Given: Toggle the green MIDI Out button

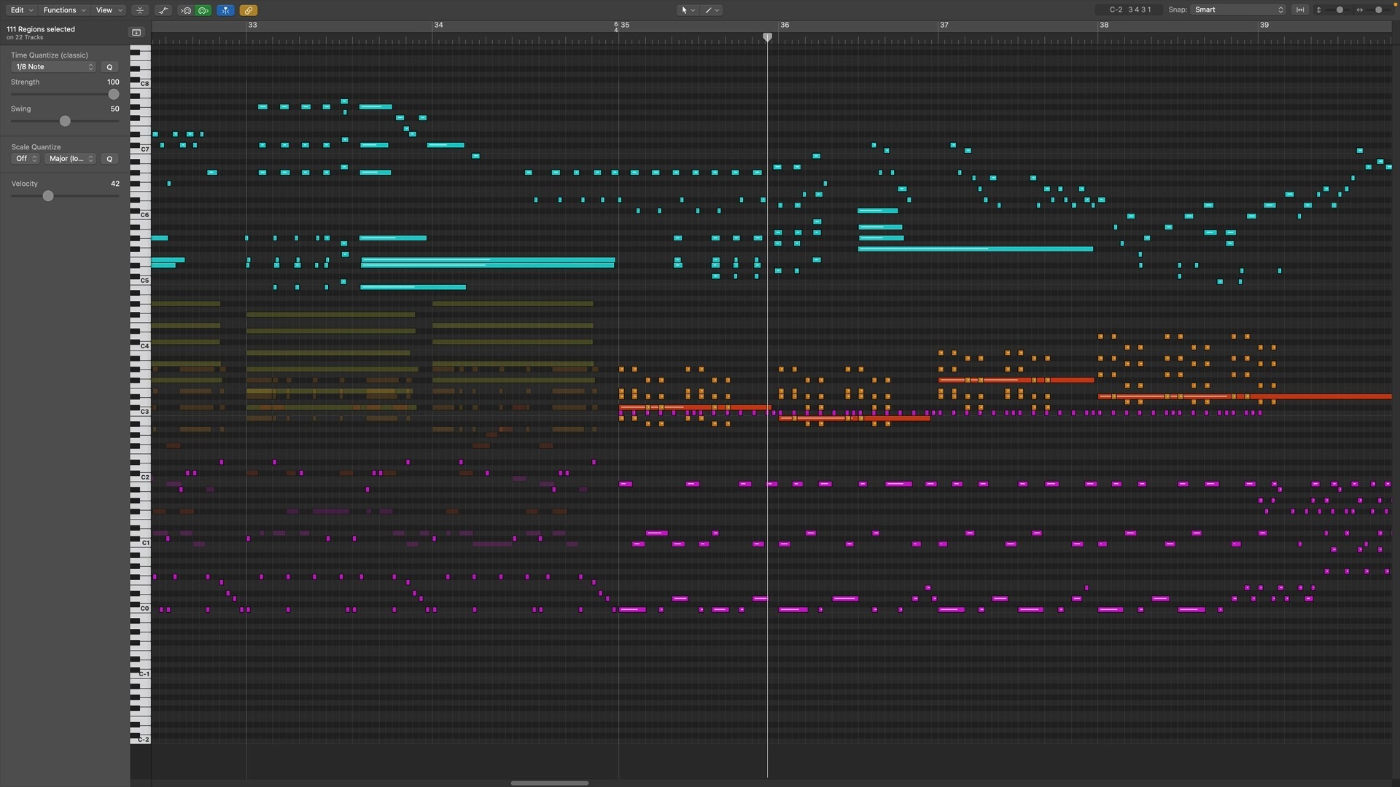Looking at the screenshot, I should click(x=203, y=10).
